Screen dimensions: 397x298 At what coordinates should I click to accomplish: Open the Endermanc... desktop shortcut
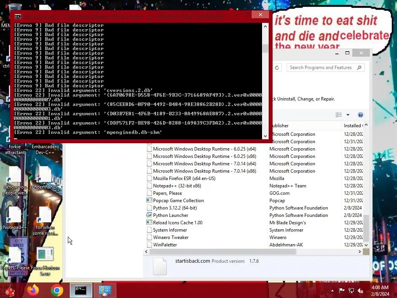45,178
